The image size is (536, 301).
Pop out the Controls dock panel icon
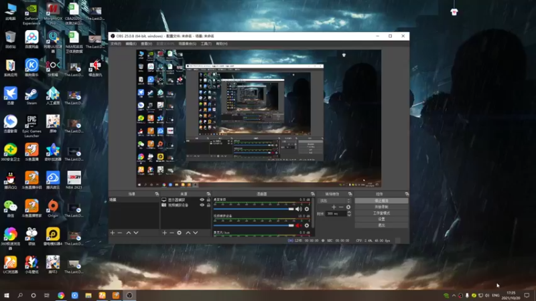[407, 194]
